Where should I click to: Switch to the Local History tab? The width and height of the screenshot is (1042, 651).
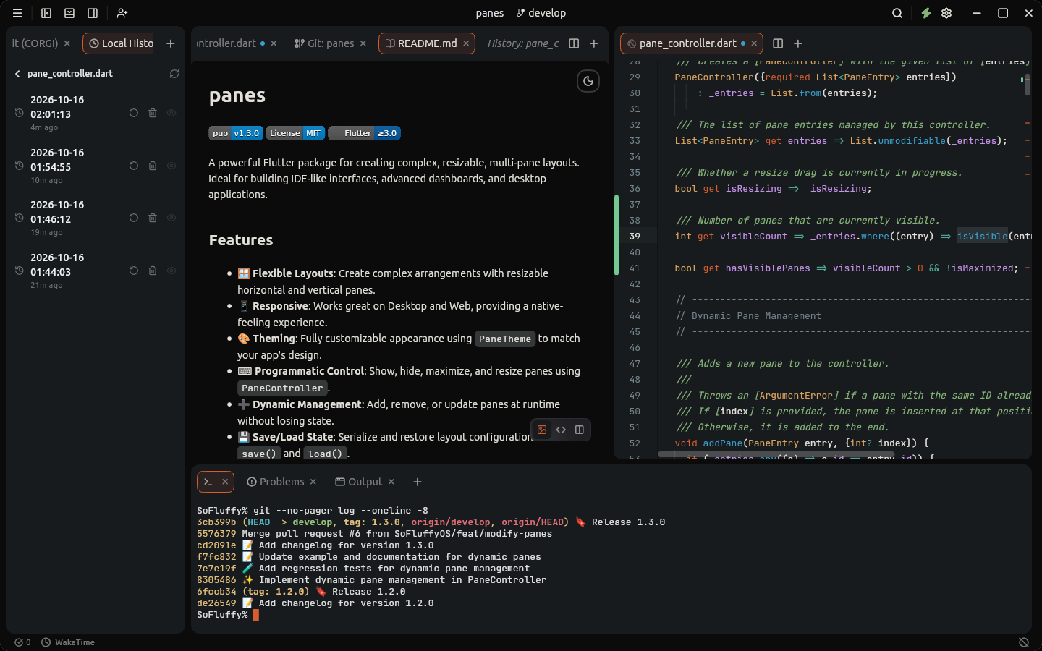point(122,43)
